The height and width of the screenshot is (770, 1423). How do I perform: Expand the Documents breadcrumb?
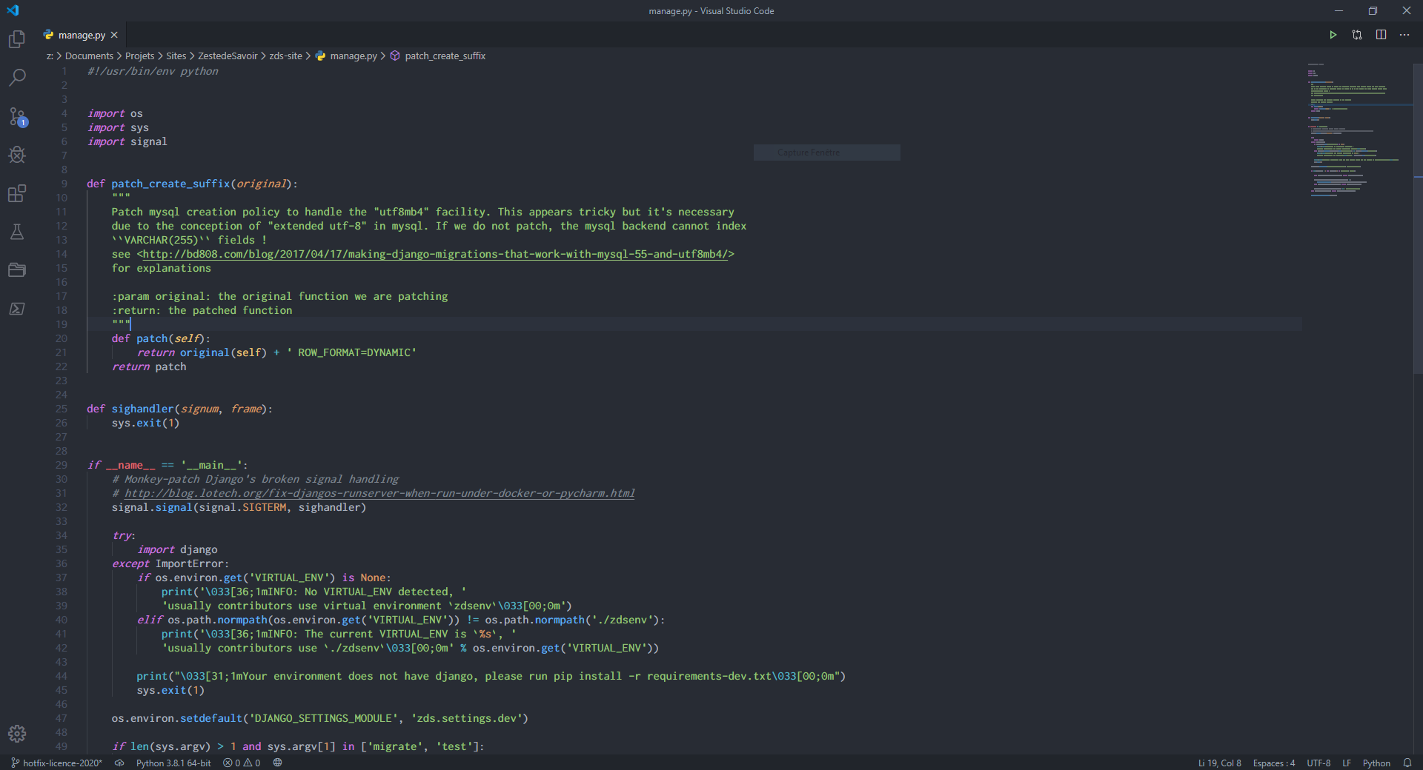click(89, 56)
